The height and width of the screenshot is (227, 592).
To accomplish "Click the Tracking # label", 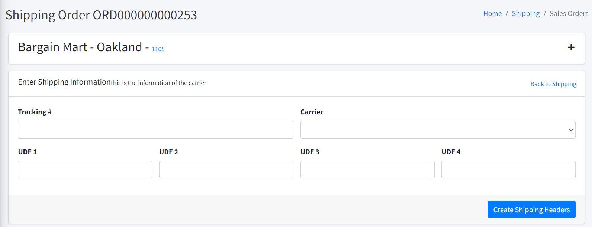I will pyautogui.click(x=35, y=112).
